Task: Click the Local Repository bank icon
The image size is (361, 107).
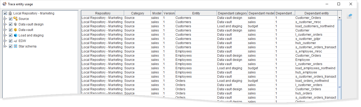Action: [10, 13]
